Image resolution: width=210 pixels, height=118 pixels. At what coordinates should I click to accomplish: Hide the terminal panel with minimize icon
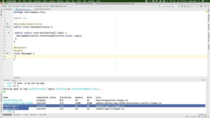pyautogui.click(x=206, y=80)
